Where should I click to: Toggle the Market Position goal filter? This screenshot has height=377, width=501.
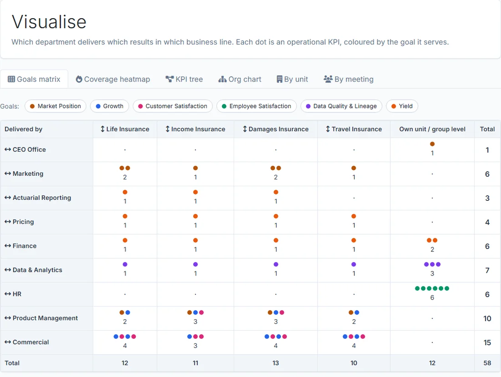tap(55, 106)
